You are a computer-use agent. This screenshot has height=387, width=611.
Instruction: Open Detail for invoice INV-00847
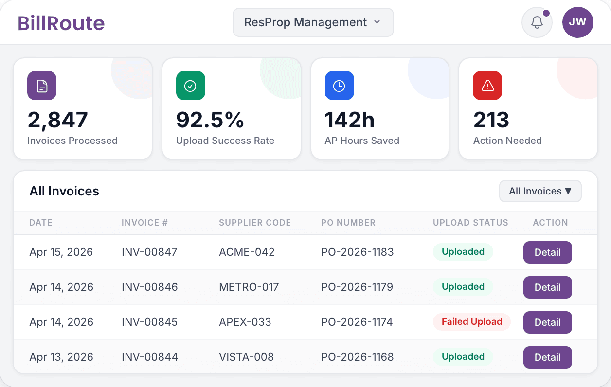[547, 252]
